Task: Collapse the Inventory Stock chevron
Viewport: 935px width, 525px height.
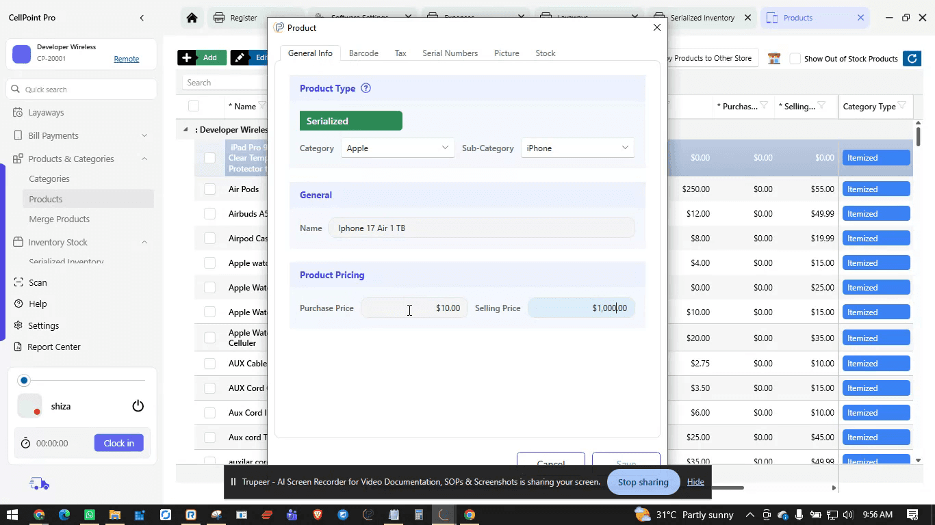Action: [144, 242]
